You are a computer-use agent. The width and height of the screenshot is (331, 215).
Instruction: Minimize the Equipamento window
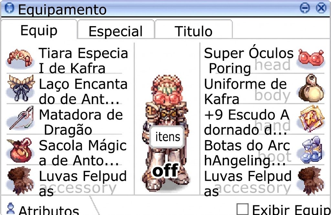coord(304,8)
